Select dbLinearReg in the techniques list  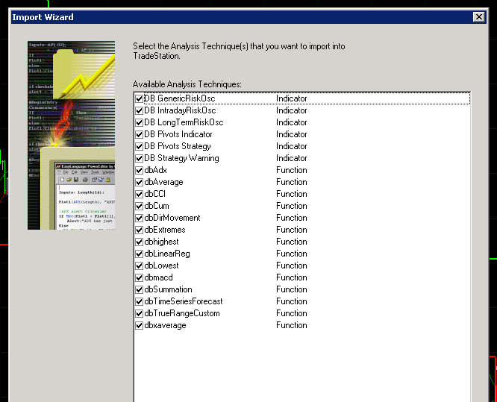(167, 254)
